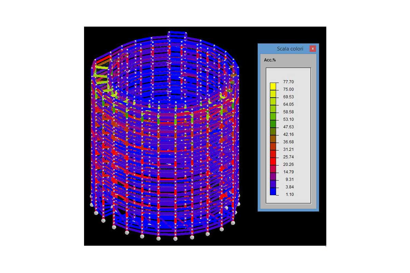Select the 20.26 legend value
Screen dimensions: 410x273
coord(288,164)
